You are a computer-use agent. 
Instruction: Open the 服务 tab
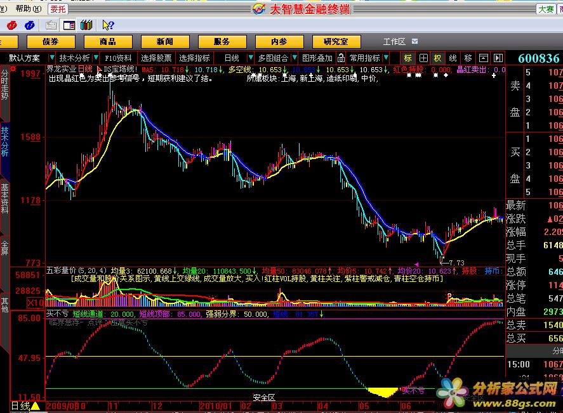click(x=222, y=42)
